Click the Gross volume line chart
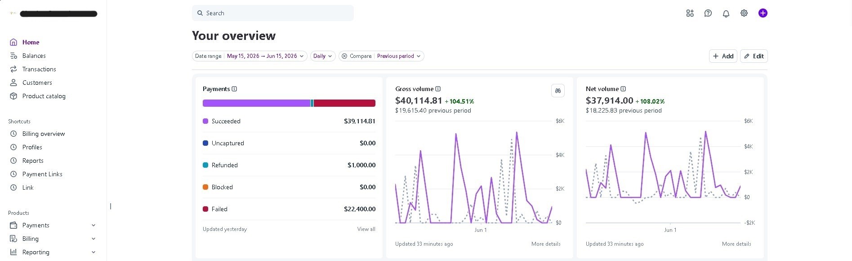 coord(473,173)
